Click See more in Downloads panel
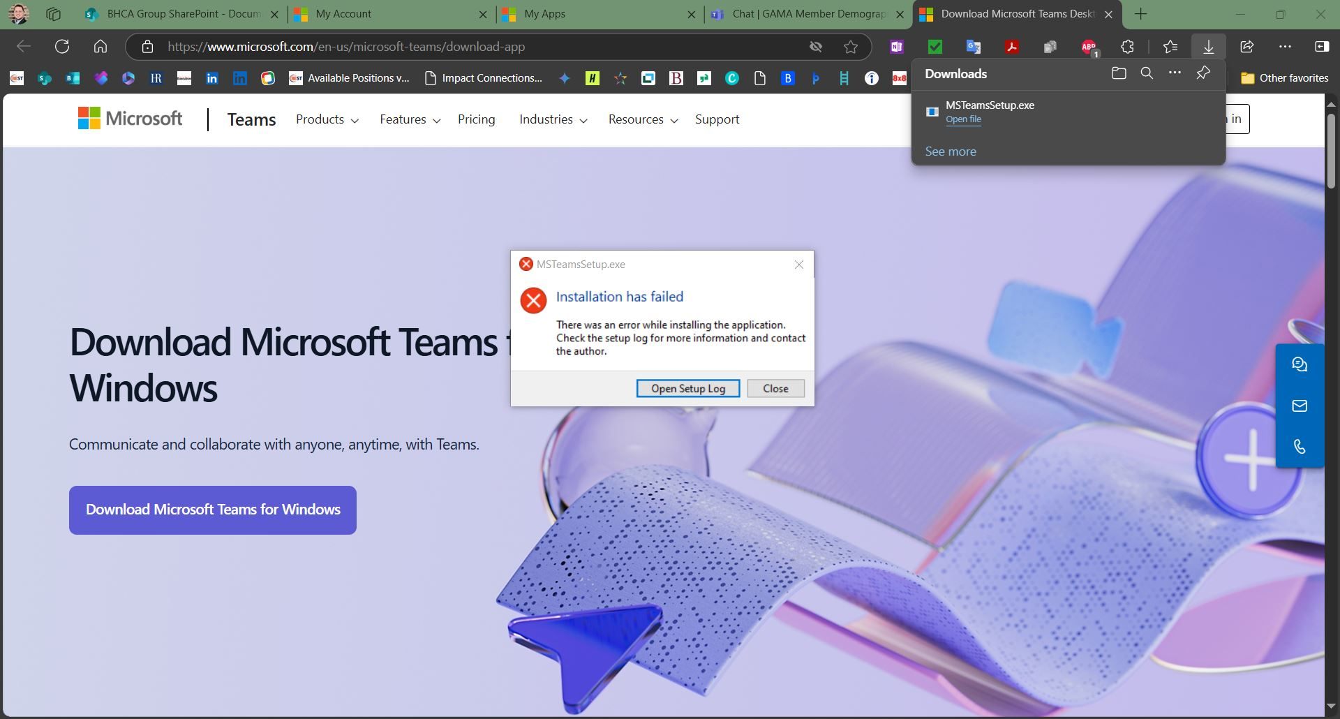The image size is (1340, 719). click(x=951, y=151)
